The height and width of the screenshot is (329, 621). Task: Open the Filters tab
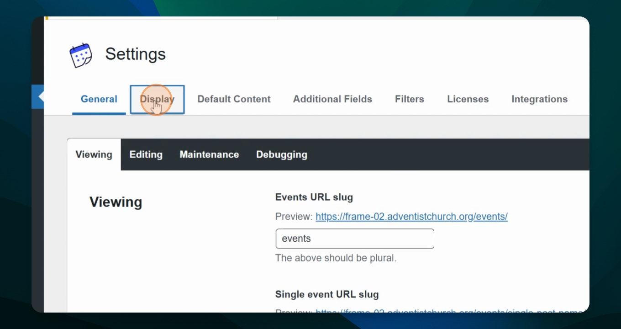coord(409,99)
